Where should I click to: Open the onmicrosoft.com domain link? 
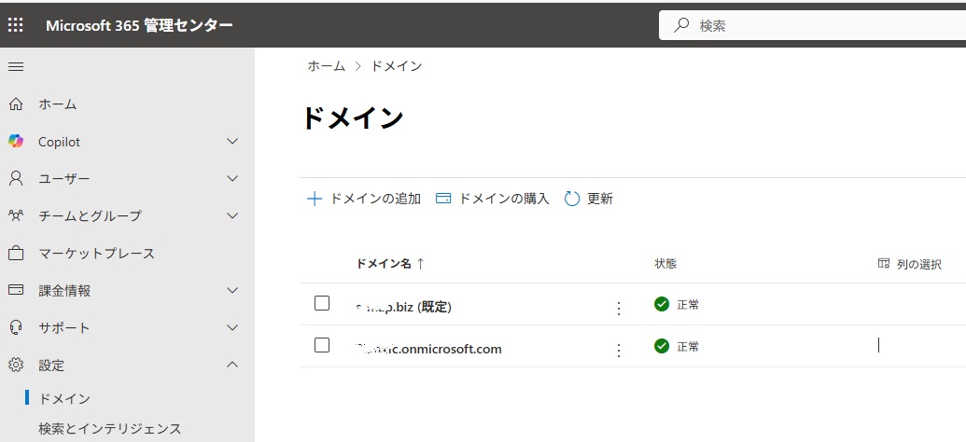point(428,349)
